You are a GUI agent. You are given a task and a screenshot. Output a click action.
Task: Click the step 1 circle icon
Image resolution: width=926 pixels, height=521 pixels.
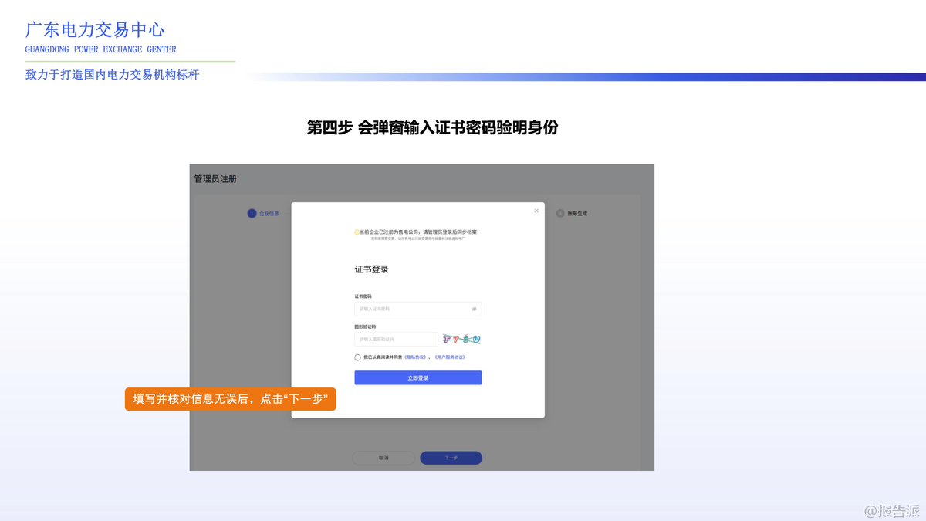[x=252, y=213]
